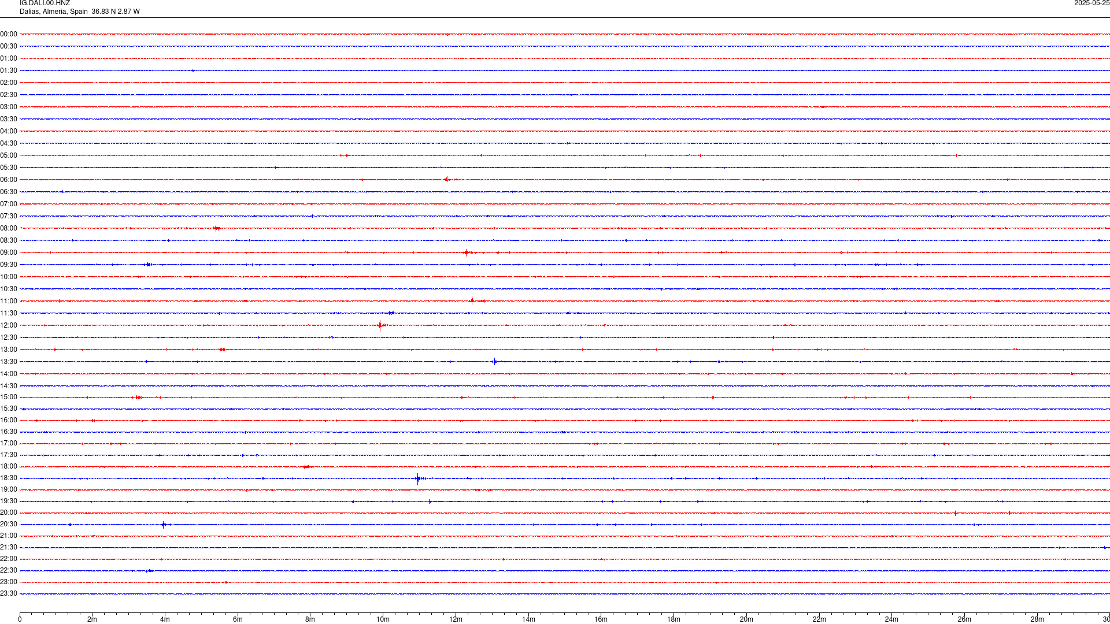The image size is (1110, 624).
Task: Select the 03:30 trace time label
Action: (x=9, y=119)
